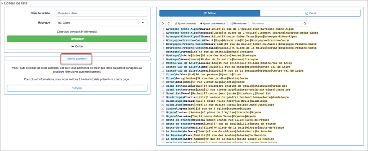This screenshot has height=151, width=368.
Task: Select line 15 with Roux Emma
Action: point(205,82)
